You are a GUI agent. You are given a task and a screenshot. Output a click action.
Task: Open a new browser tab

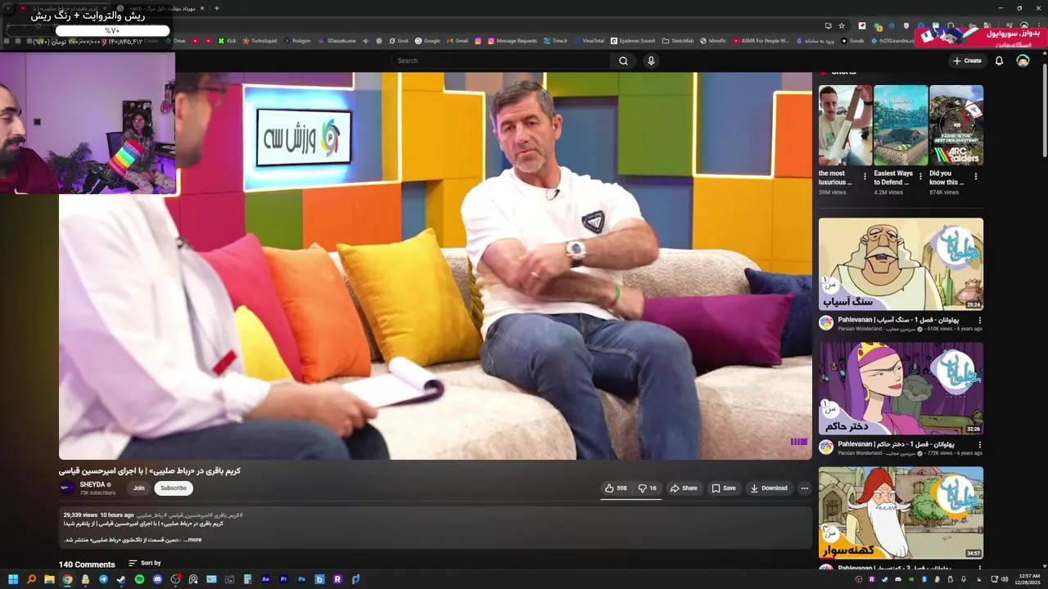pos(216,8)
